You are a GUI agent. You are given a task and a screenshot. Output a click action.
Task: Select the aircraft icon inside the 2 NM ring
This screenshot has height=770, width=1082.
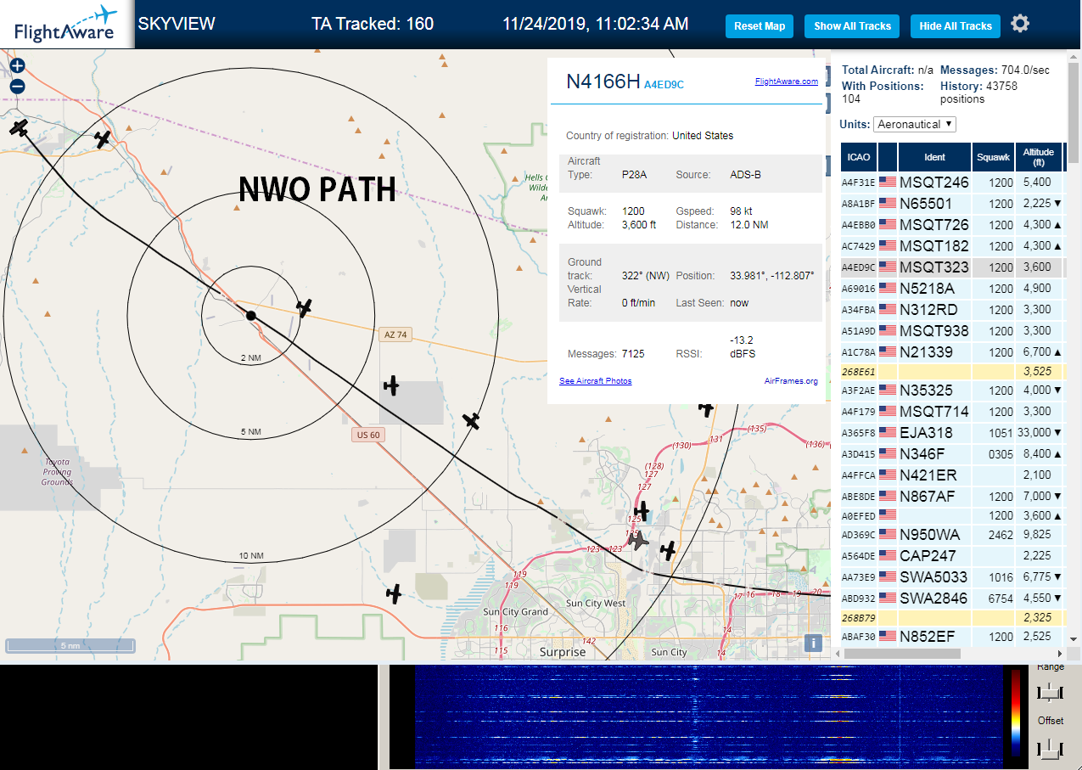(x=304, y=307)
